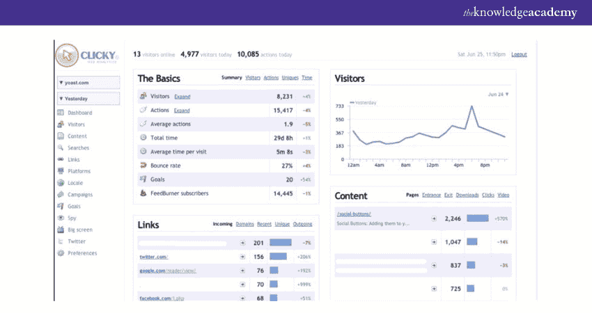The height and width of the screenshot is (313, 592).
Task: Open the /social-buttons/ content link
Action: coord(354,214)
